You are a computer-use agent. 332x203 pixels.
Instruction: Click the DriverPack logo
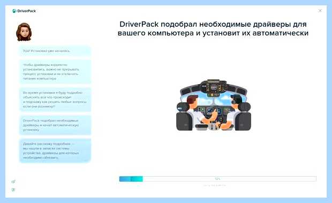coord(24,11)
